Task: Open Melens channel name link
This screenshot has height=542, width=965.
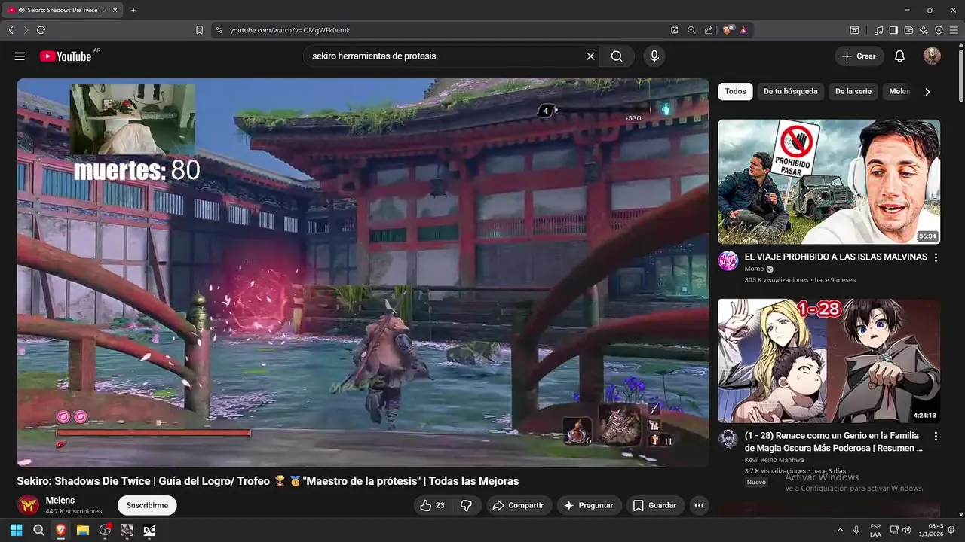Action: pos(60,500)
